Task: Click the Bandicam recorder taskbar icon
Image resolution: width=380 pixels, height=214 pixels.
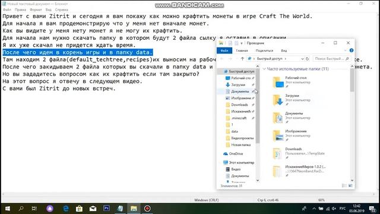Action: [x=147, y=209]
